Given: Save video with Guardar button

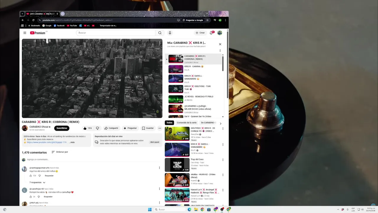Looking at the screenshot, I should [148, 128].
